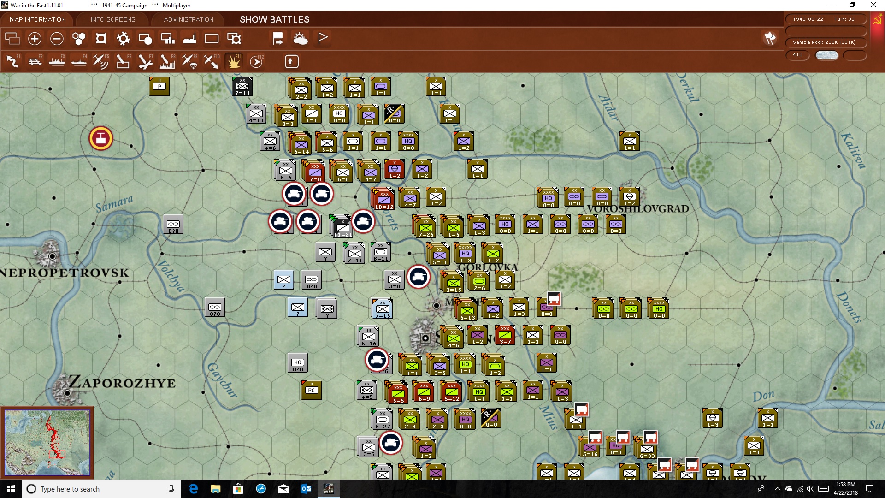885x498 pixels.
Task: Open the ADMINISTRATION tab
Action: coord(189,19)
